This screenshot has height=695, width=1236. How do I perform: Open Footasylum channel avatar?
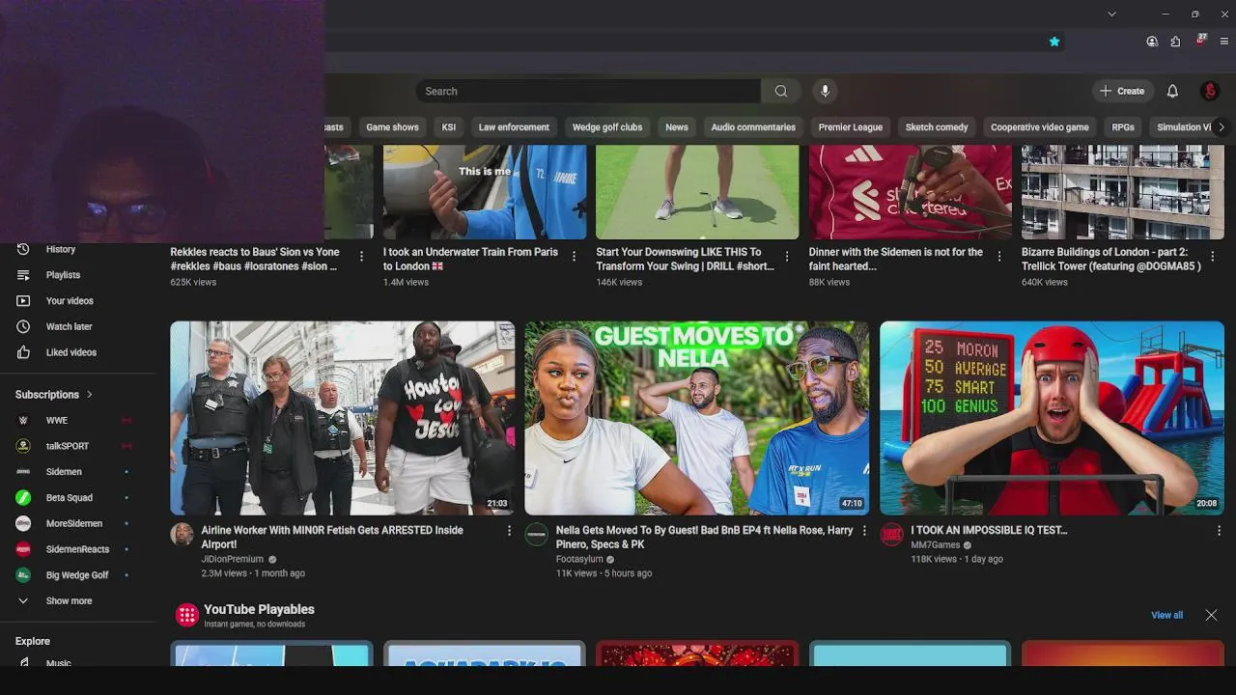536,535
